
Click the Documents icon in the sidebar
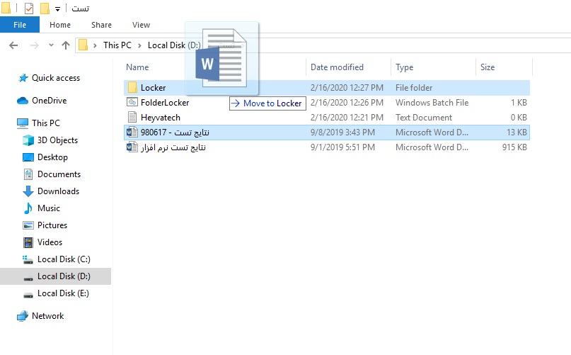pos(28,174)
